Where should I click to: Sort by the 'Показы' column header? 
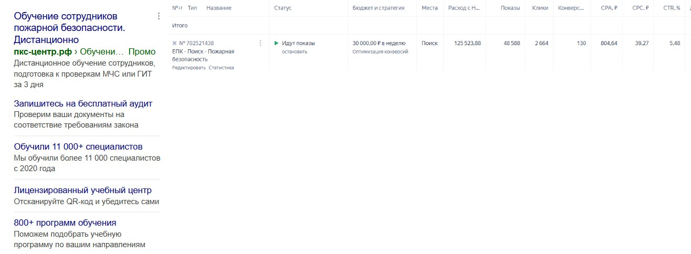click(510, 8)
